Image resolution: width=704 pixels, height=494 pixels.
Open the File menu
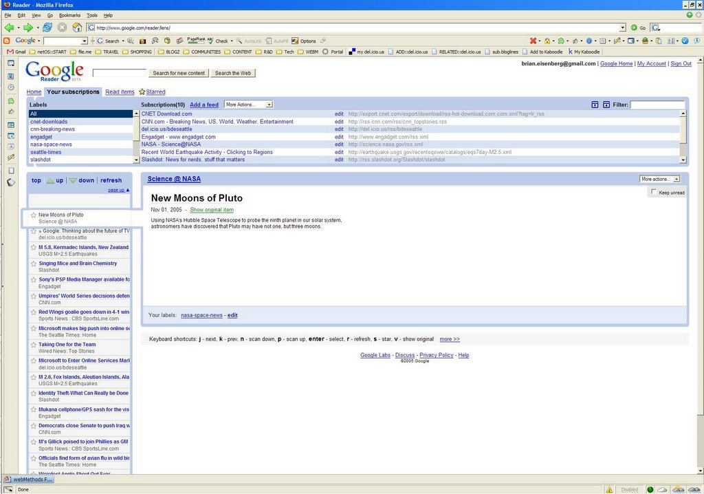coord(8,15)
